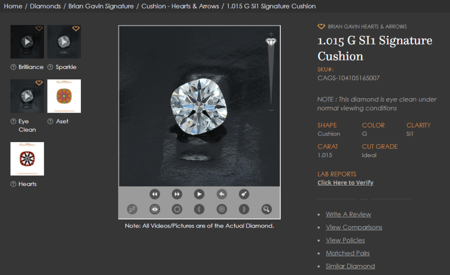This screenshot has height=275, width=450.
Task: Open the Aset image thumbnail
Action: pos(64,96)
